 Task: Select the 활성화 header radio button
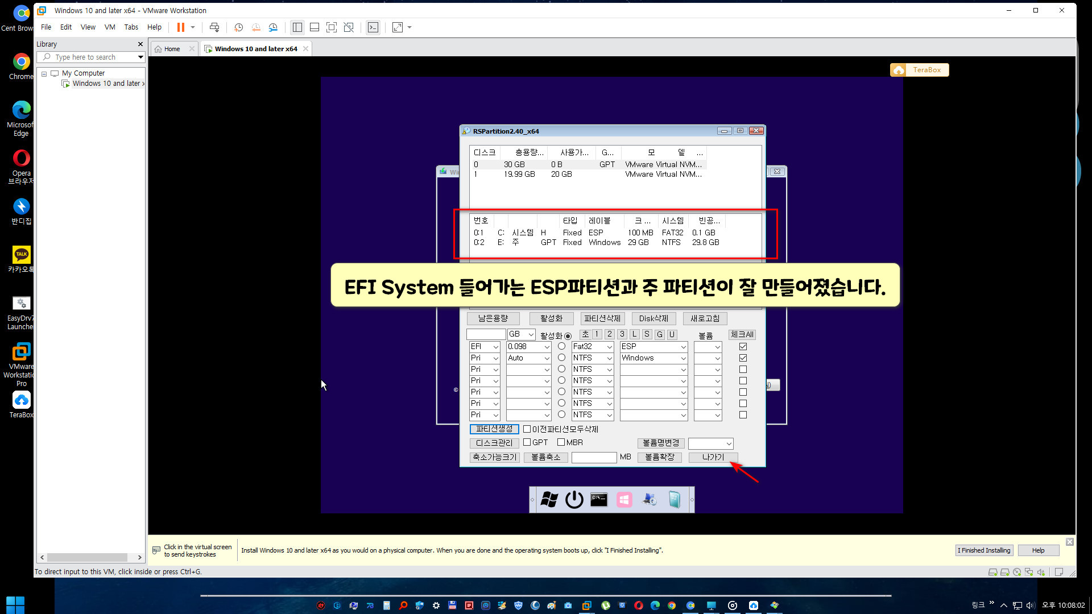[x=568, y=336]
